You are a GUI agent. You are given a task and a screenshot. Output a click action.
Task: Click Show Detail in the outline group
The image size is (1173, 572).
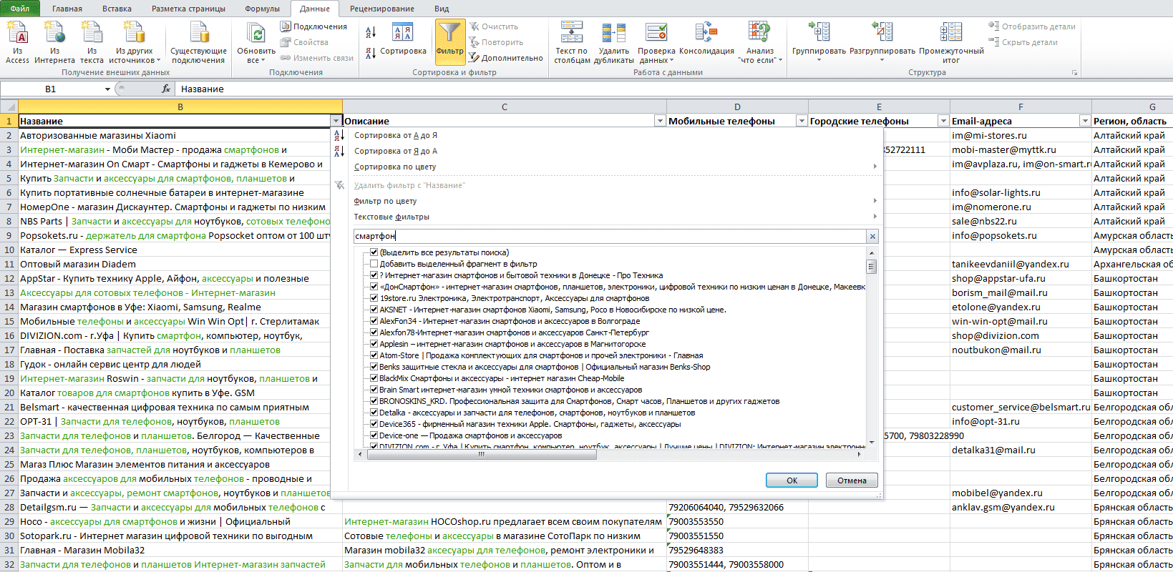[x=1032, y=26]
